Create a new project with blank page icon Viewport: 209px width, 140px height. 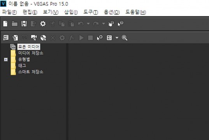(5, 24)
